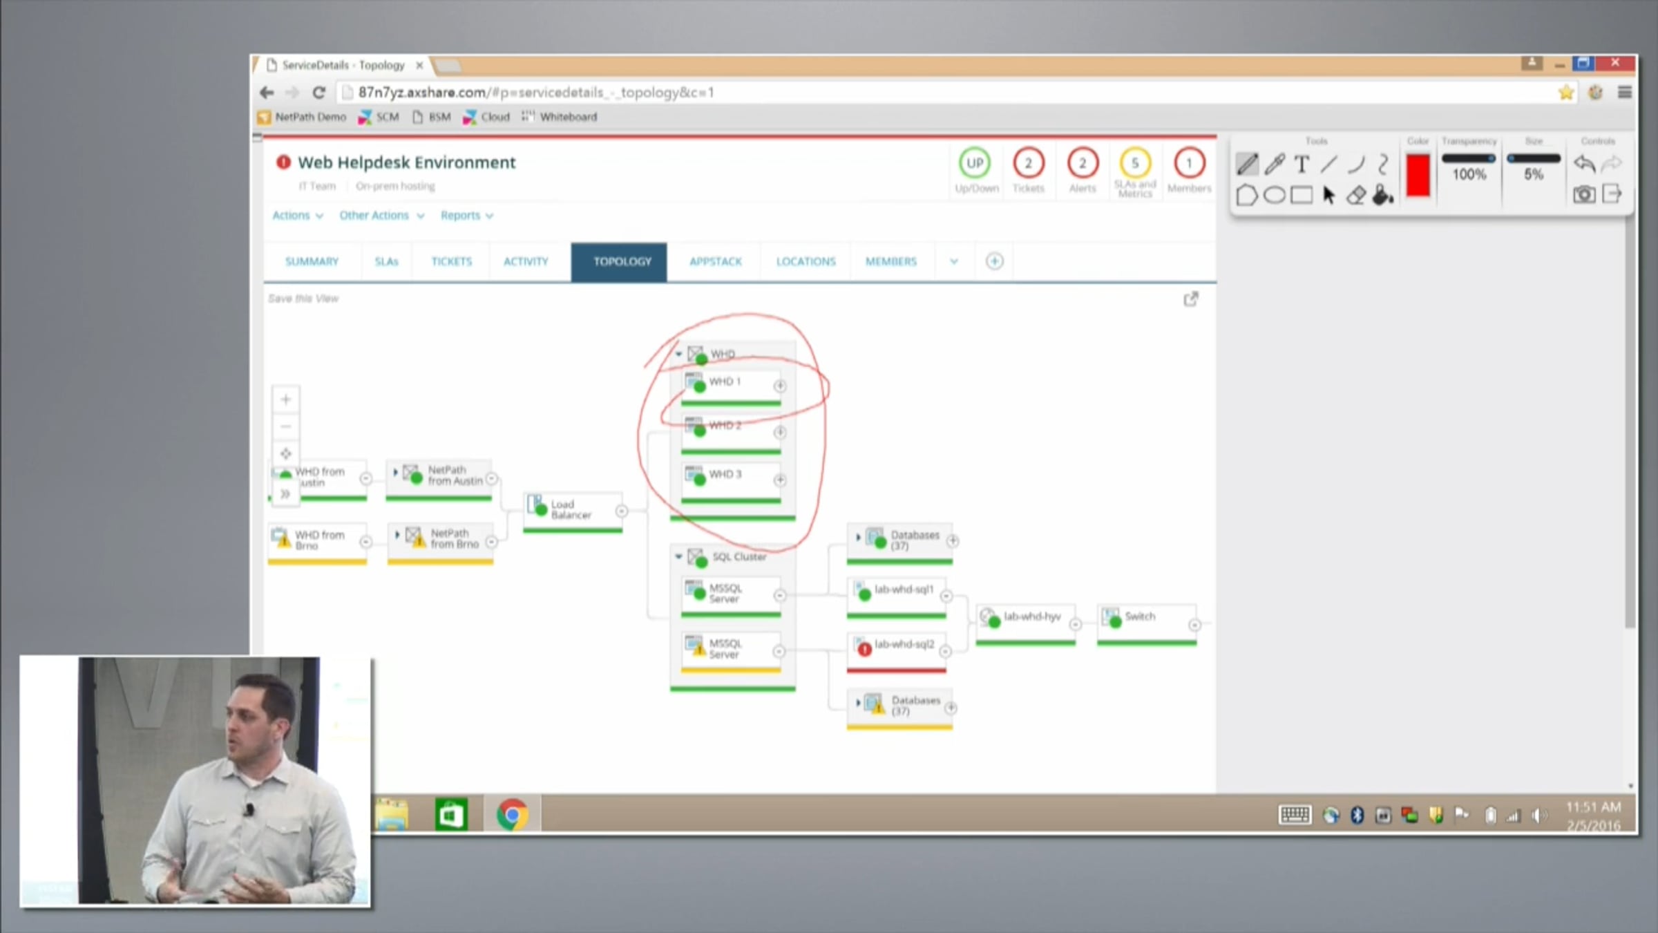Toggle the collapse circle on Load Balancer node
1658x933 pixels.
(622, 511)
